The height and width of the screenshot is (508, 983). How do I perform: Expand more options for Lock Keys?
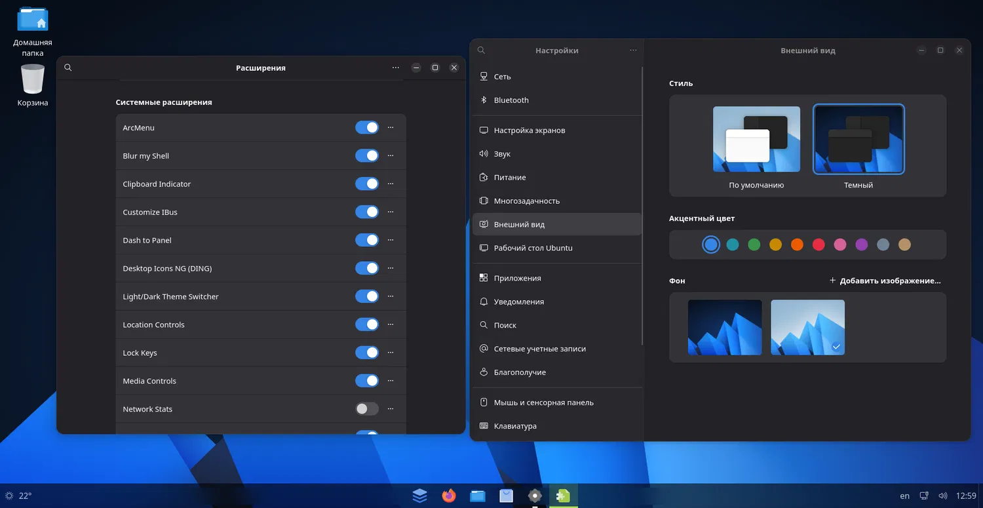pyautogui.click(x=391, y=353)
